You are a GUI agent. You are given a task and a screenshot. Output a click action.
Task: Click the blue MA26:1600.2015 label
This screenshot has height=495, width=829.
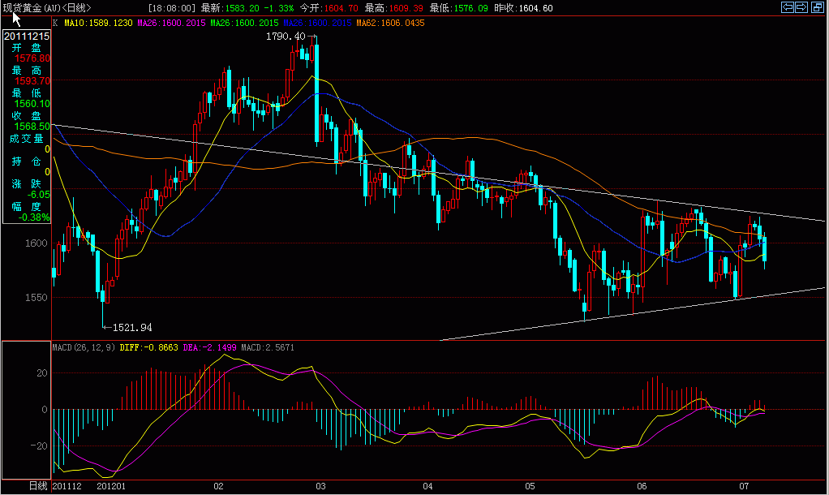coord(317,23)
